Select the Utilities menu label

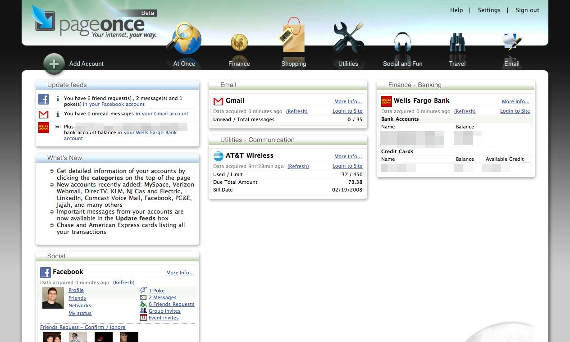coord(348,64)
